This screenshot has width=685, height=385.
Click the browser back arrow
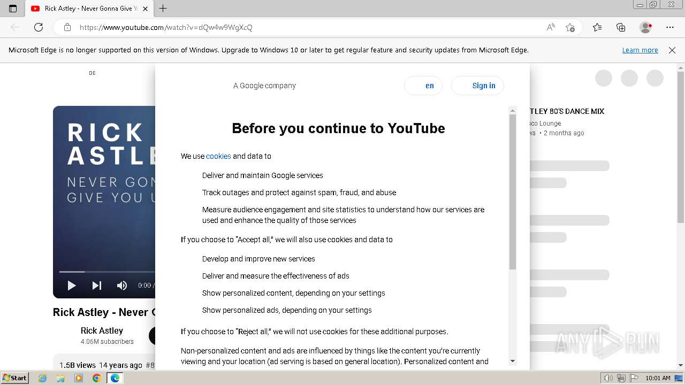(x=15, y=27)
